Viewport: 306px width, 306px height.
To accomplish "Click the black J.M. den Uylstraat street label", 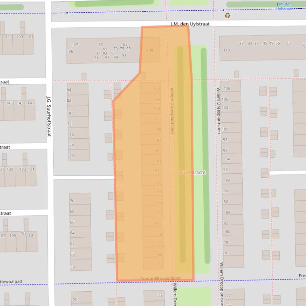I will tap(190, 24).
